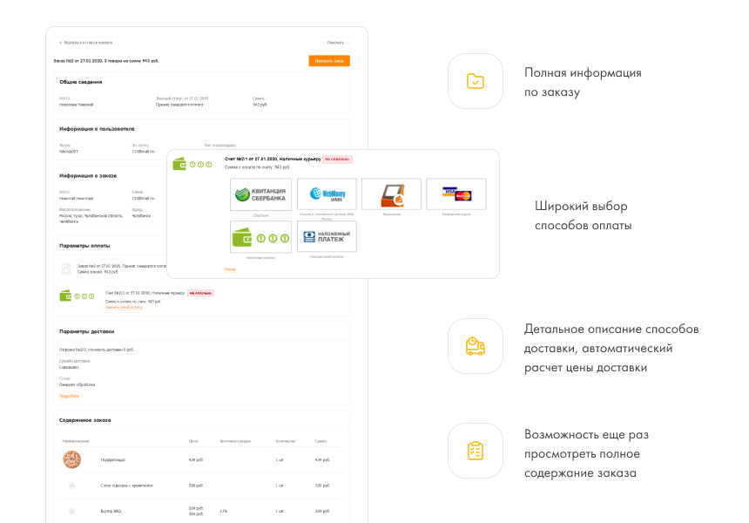Click the document icon beside Заказ №2
Screen dimensions: 749x523
65,268
